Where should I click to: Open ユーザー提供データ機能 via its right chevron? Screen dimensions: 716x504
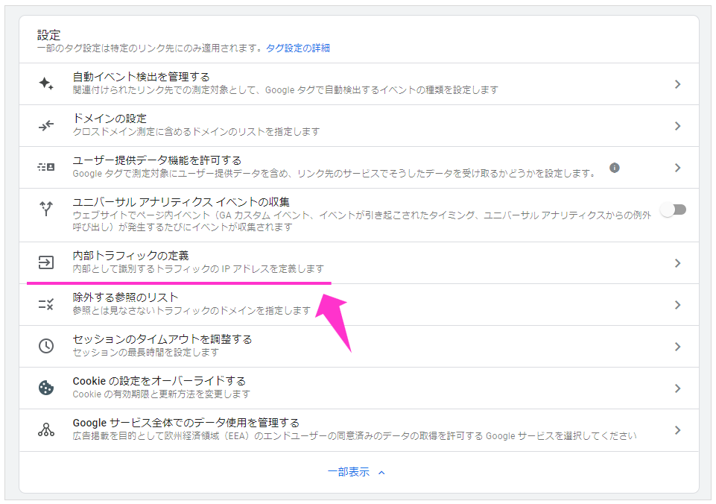click(x=678, y=168)
